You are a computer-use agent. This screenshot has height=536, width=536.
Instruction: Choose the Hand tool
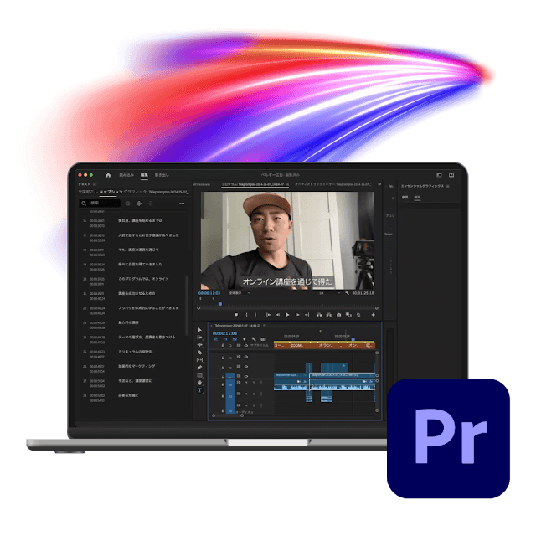[x=200, y=383]
